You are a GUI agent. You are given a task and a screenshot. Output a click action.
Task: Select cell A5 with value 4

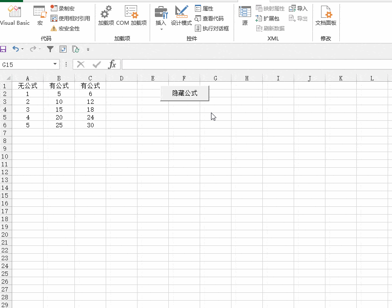27,117
